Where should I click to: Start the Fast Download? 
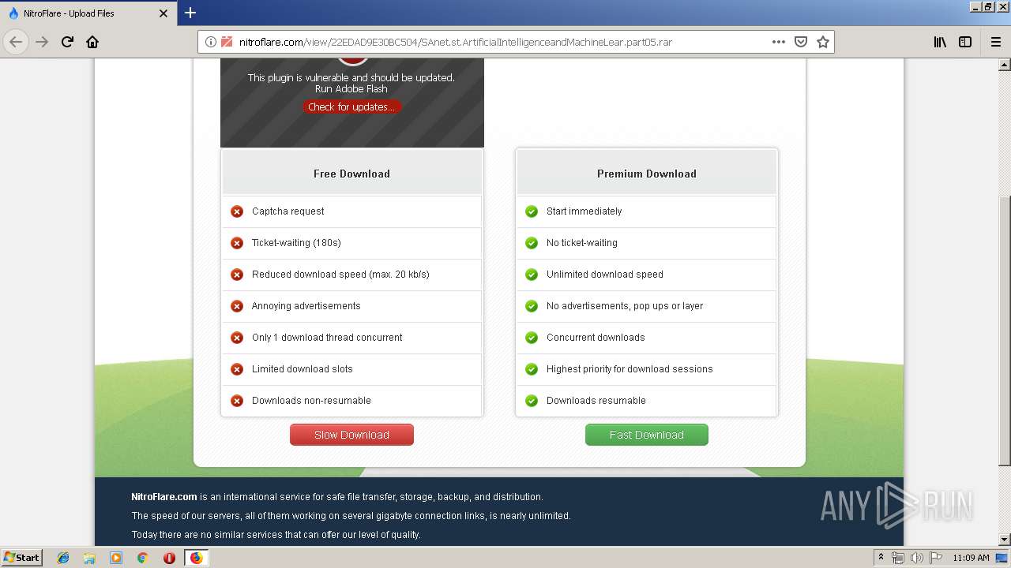(x=647, y=435)
